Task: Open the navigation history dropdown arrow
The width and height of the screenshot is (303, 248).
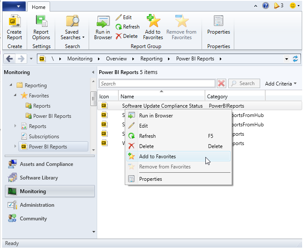Action: point(31,59)
